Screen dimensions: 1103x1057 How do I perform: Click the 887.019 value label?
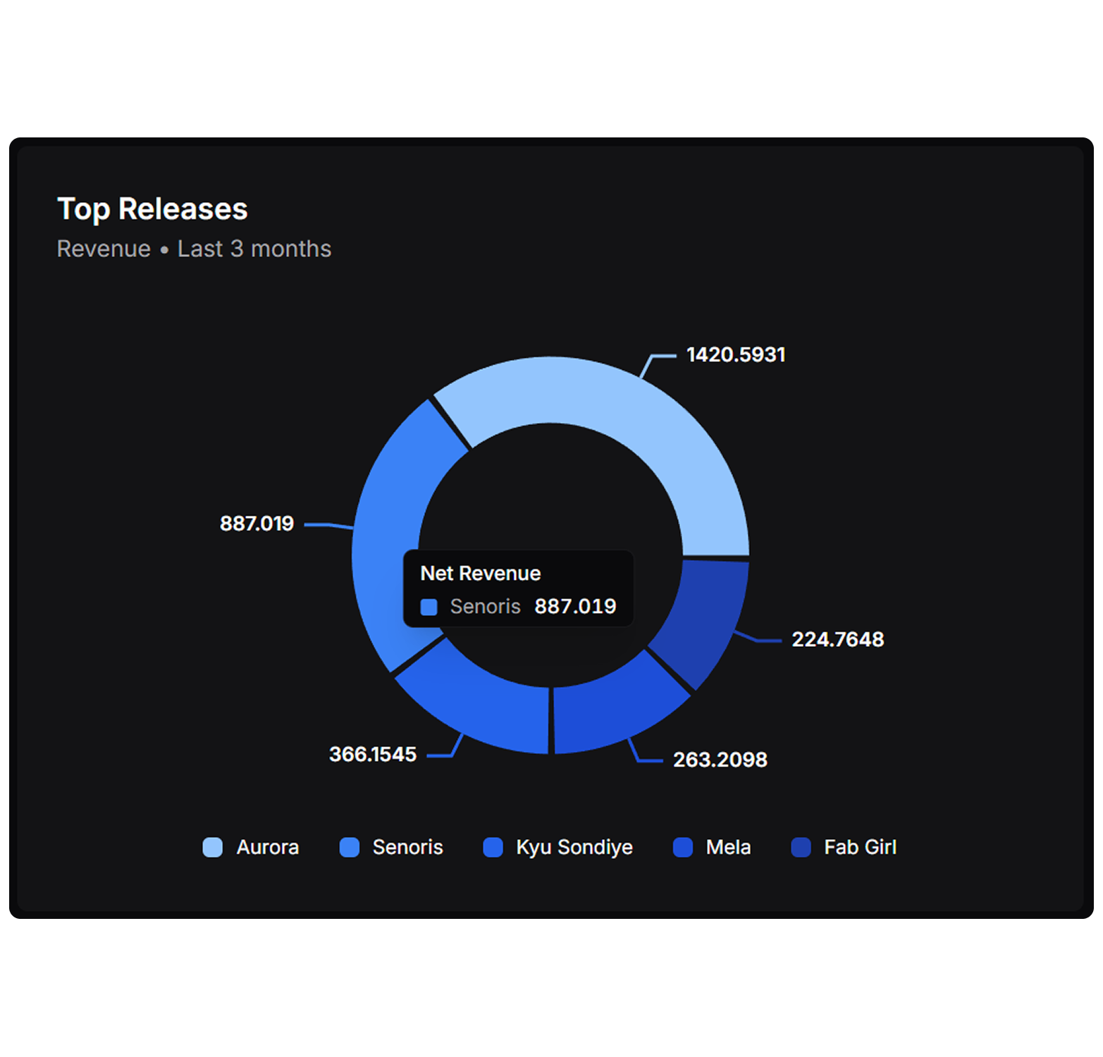coord(257,524)
